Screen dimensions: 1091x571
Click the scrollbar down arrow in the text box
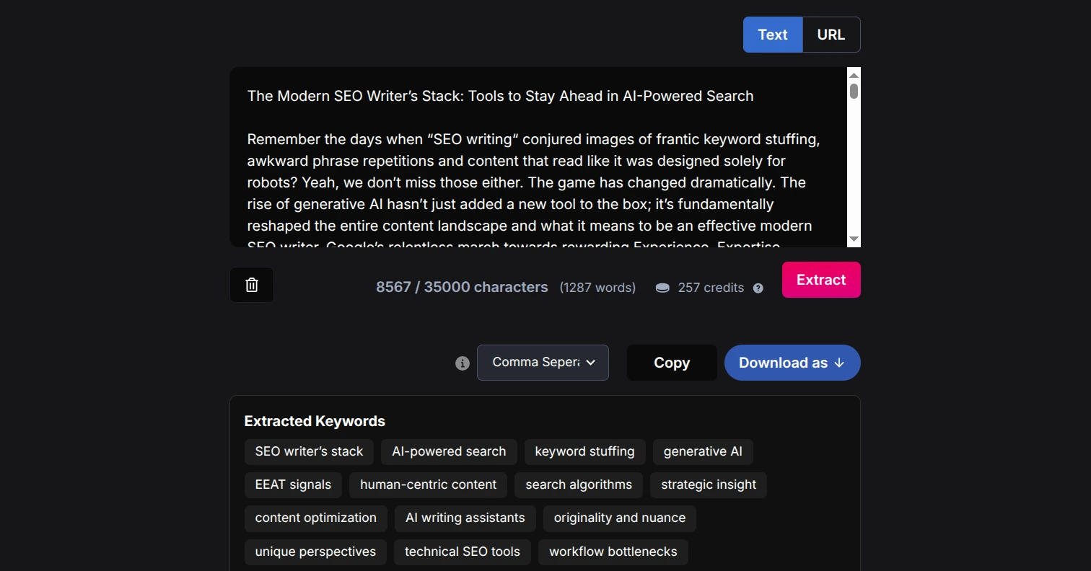pyautogui.click(x=854, y=239)
